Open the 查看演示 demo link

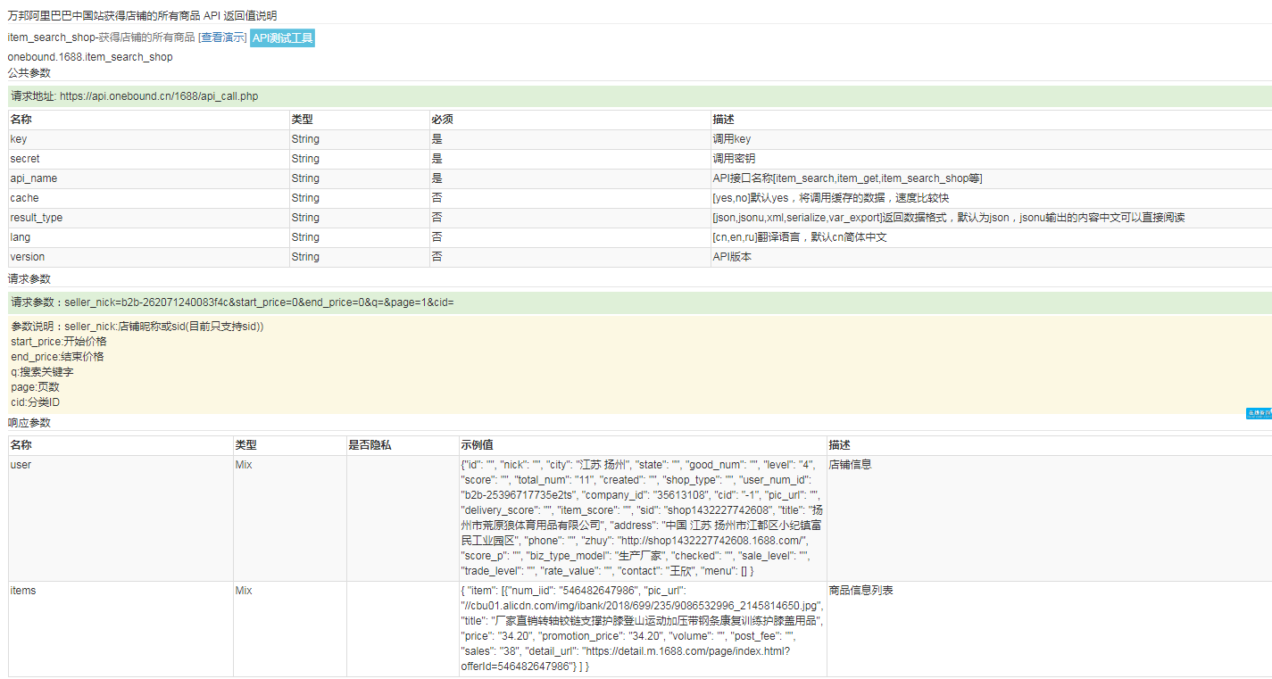pyautogui.click(x=222, y=37)
